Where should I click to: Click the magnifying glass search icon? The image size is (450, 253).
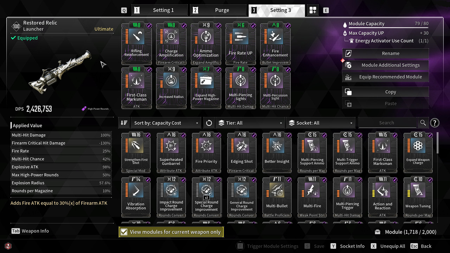[423, 123]
